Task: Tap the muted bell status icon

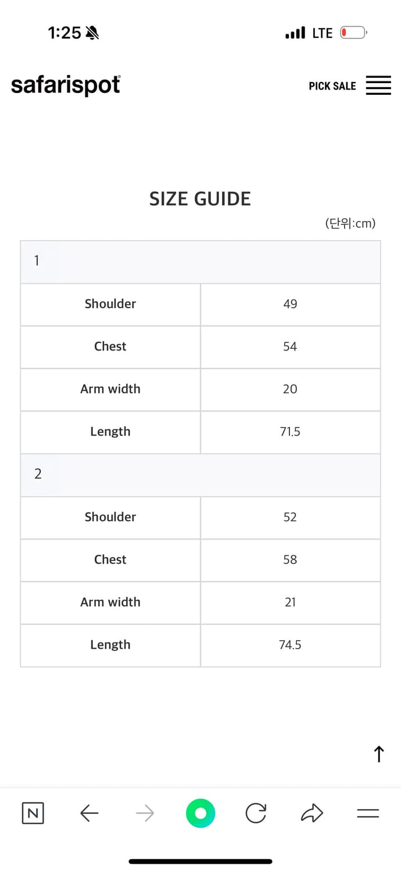Action: [92, 33]
